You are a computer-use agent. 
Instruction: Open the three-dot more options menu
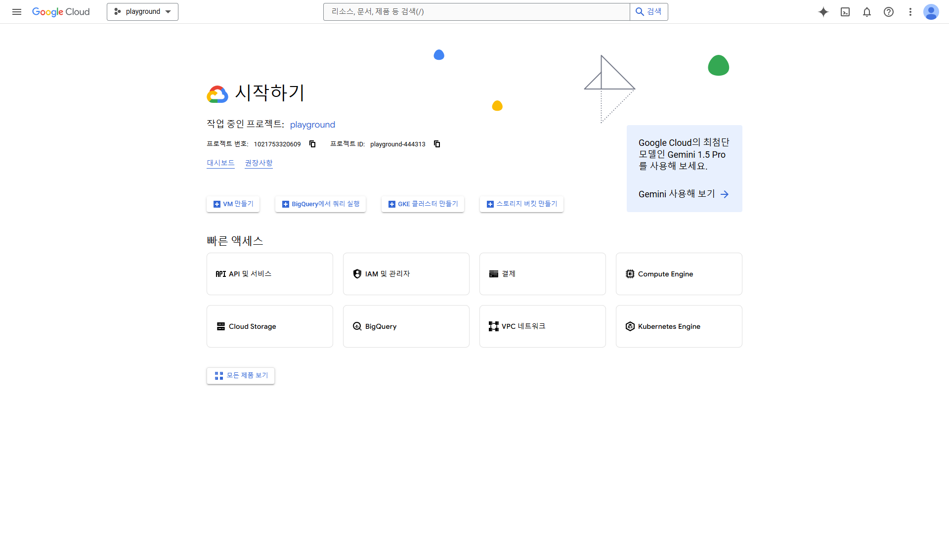[910, 12]
